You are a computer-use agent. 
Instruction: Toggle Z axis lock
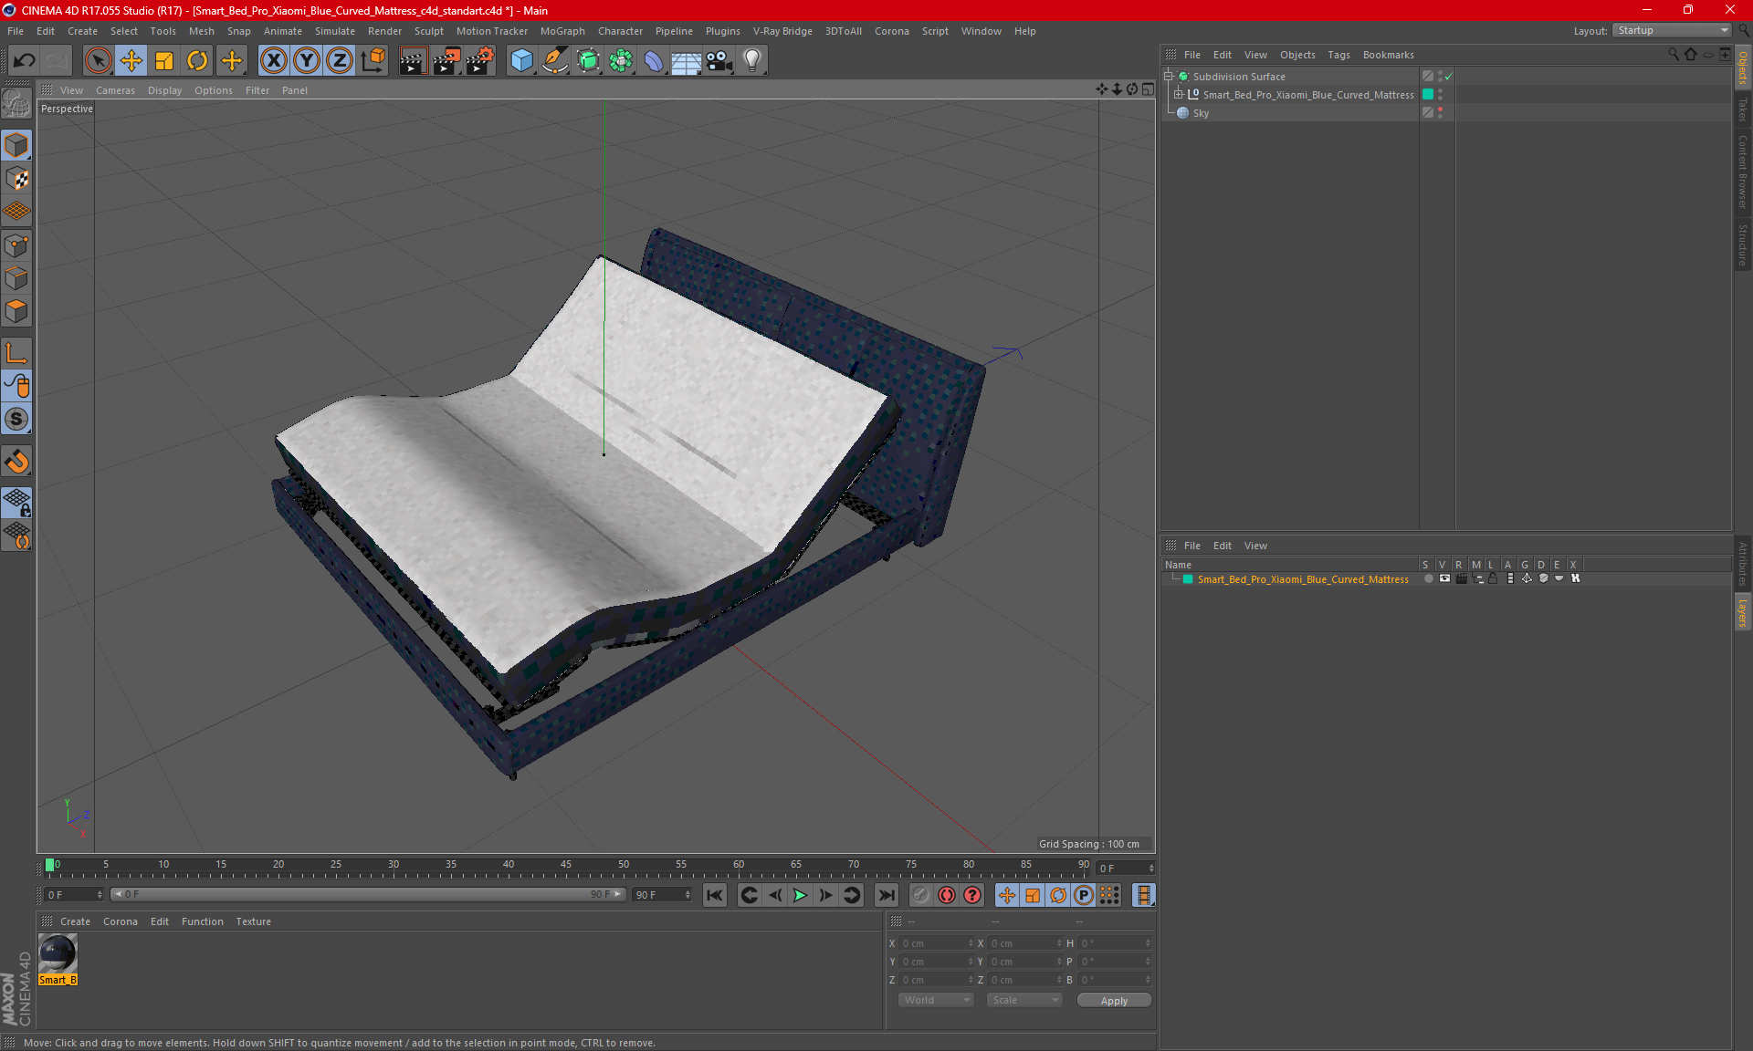340,61
